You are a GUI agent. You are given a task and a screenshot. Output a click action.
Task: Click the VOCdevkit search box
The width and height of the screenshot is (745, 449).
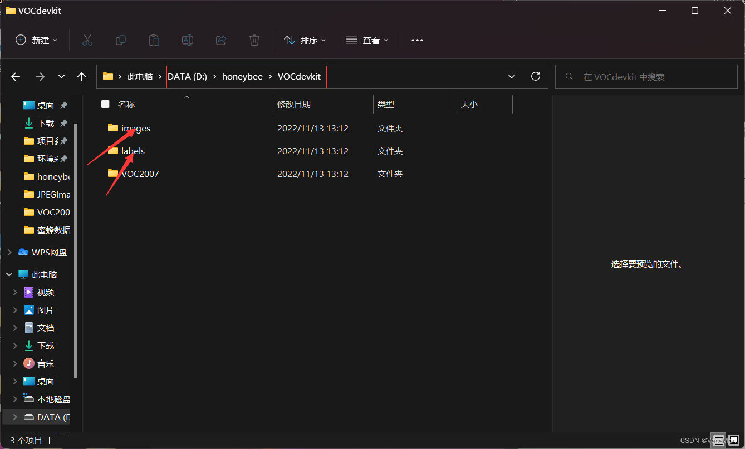(646, 77)
